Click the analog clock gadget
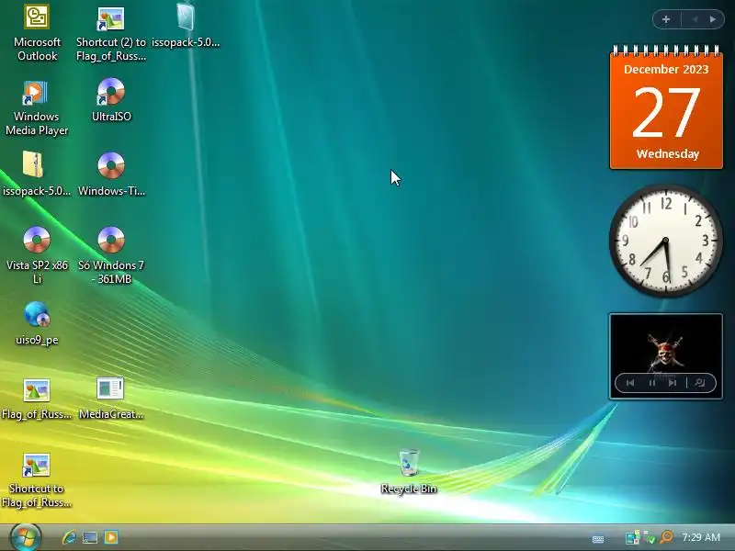The image size is (735, 551). click(x=665, y=241)
